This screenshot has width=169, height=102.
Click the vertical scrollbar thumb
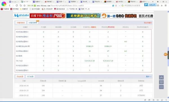coord(168,57)
